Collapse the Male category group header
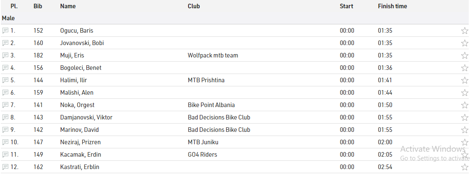470x174 pixels. click(8, 18)
